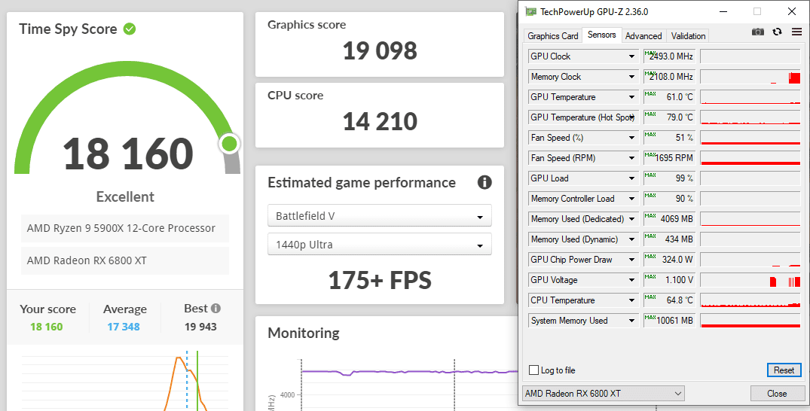Click the green checkmark beside Time Spy Score
This screenshot has height=411, width=810.
pyautogui.click(x=130, y=29)
